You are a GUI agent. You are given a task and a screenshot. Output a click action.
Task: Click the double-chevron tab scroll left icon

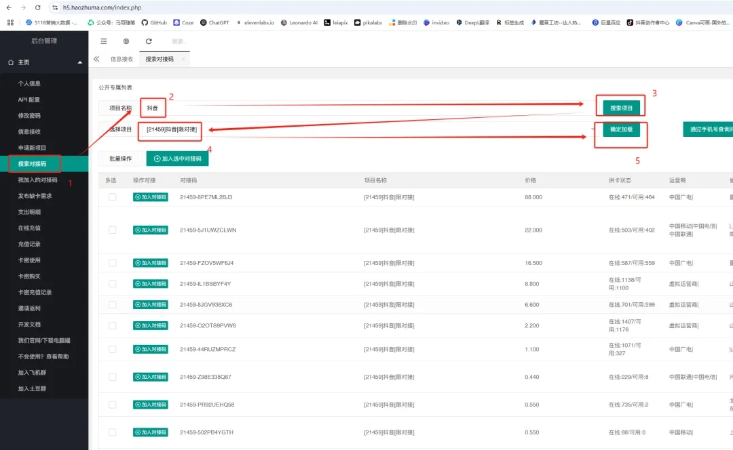click(x=96, y=59)
